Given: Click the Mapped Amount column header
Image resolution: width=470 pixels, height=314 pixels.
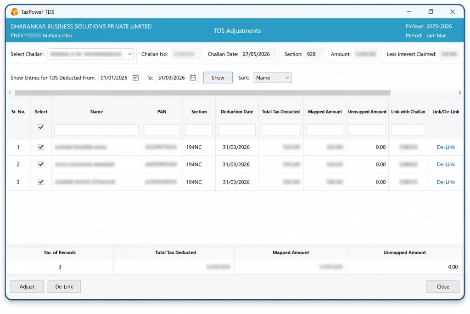Looking at the screenshot, I should coord(325,112).
